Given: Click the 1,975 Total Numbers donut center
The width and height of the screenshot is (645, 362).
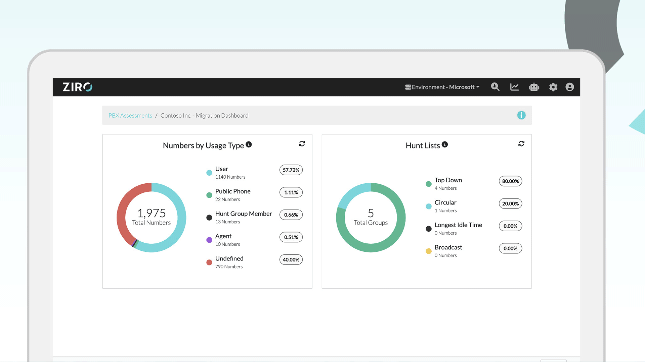Looking at the screenshot, I should (152, 217).
